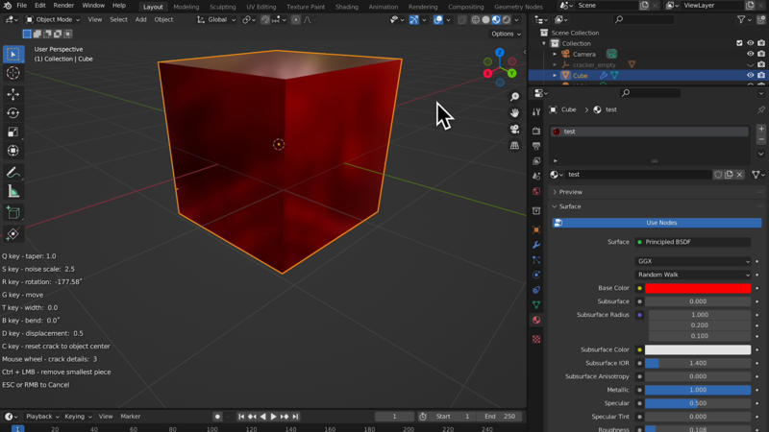Image resolution: width=769 pixels, height=432 pixels.
Task: Toggle snapping magnet in header
Action: (x=265, y=19)
